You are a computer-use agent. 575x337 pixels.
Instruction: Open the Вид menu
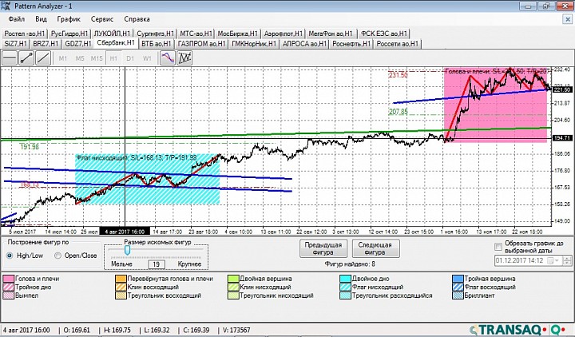tap(41, 19)
